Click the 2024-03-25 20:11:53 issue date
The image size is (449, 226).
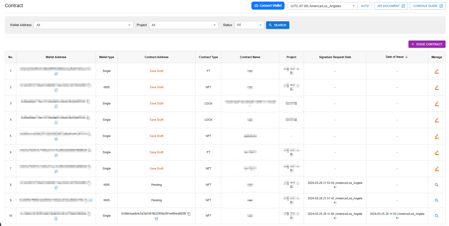pos(397,216)
